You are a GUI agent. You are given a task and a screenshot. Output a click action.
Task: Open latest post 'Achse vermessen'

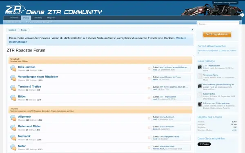pos(167,126)
